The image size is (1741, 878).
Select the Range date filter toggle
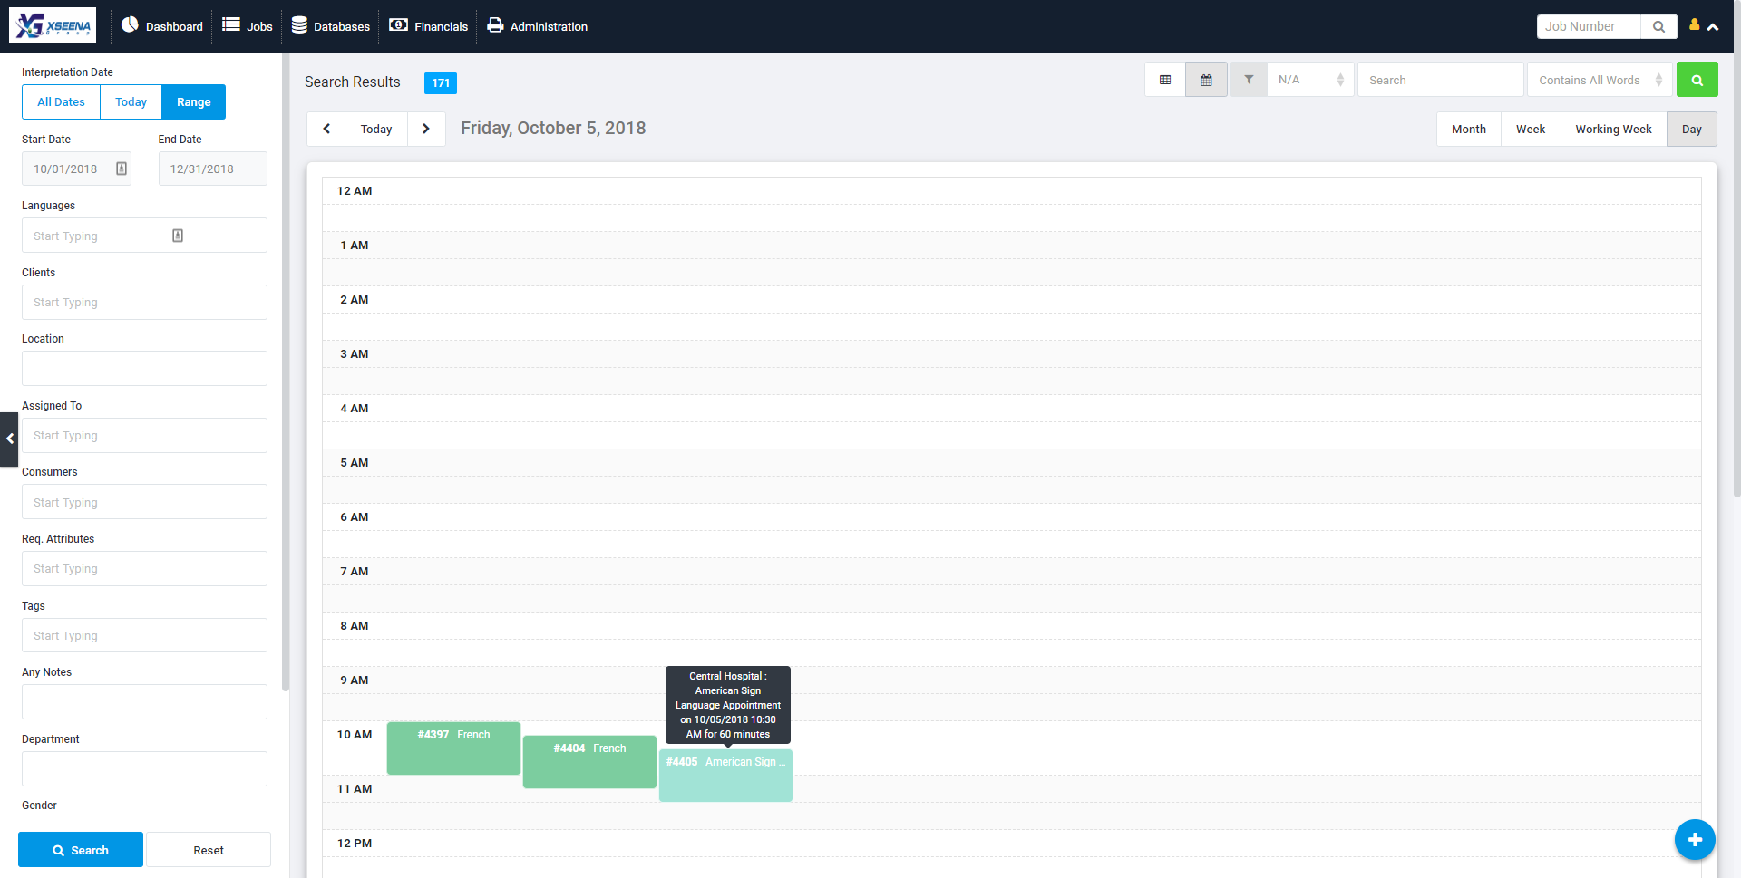click(x=193, y=102)
